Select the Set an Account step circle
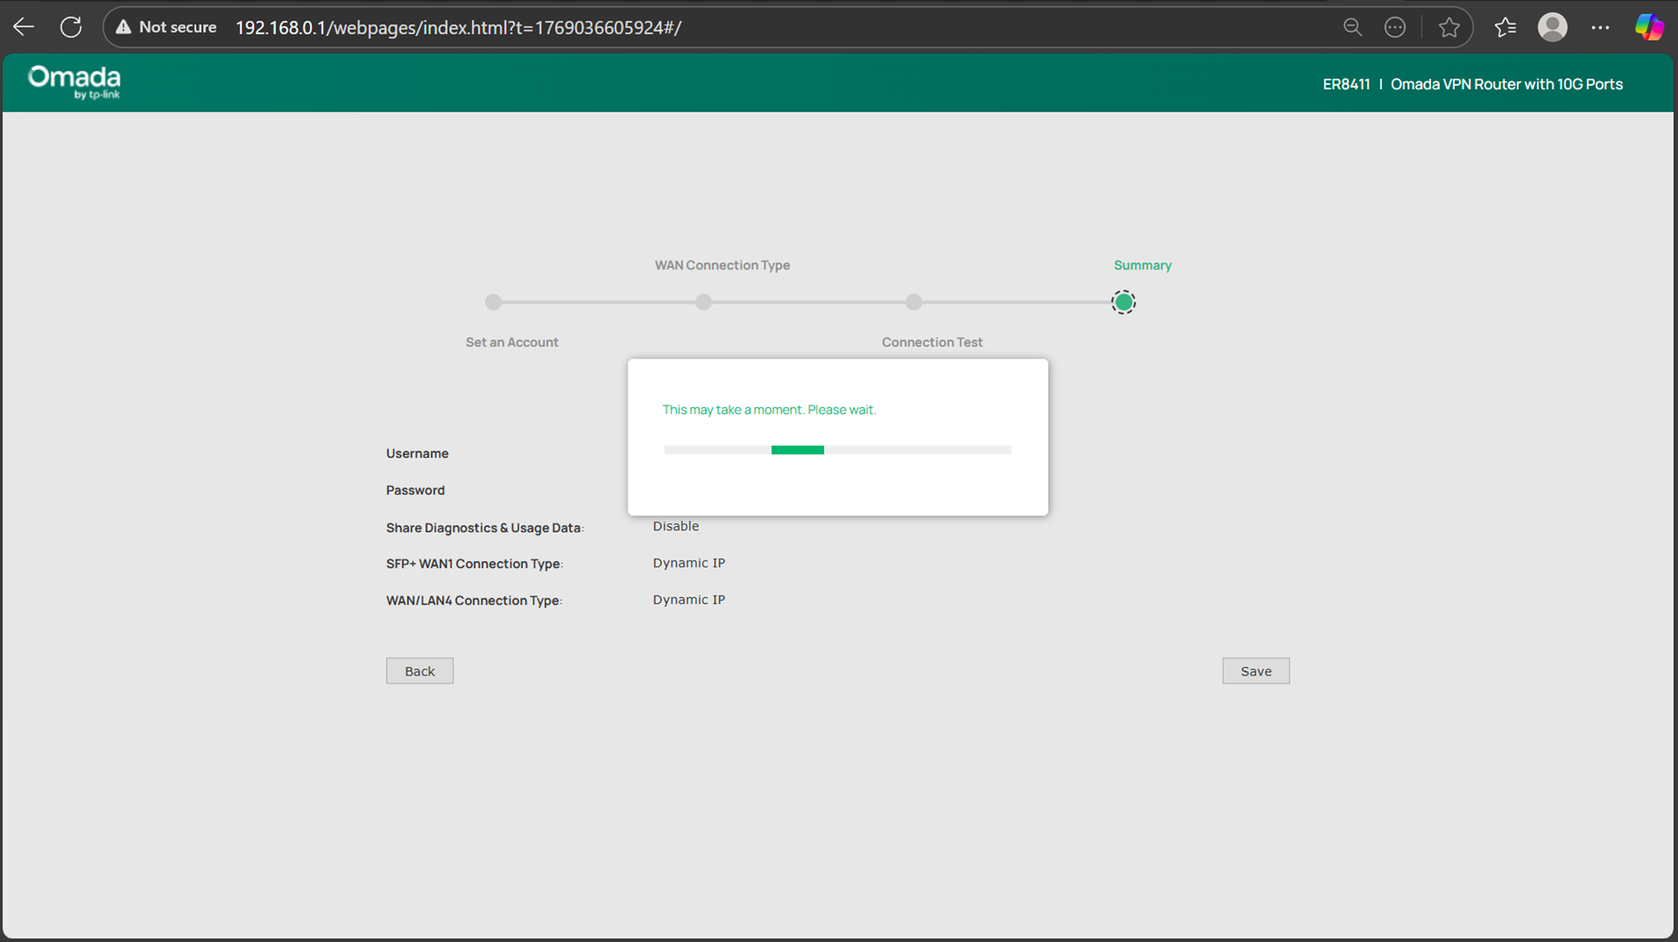 tap(493, 301)
